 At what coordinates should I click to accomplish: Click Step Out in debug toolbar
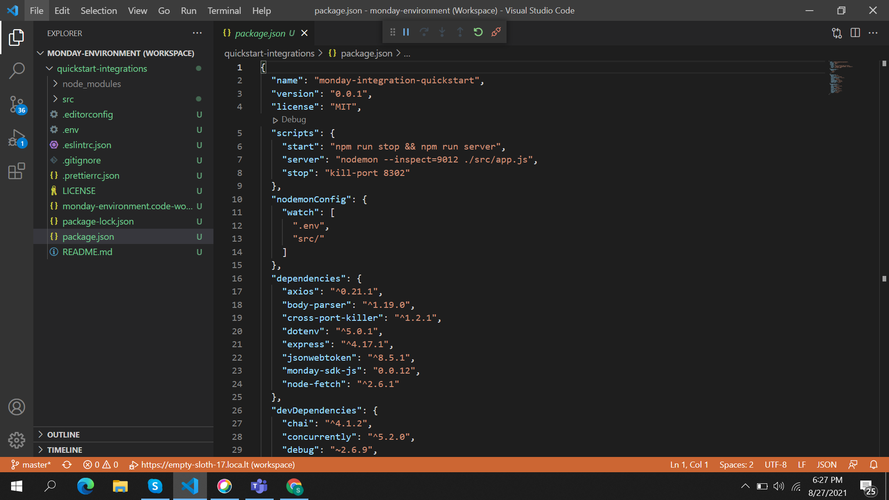point(460,32)
